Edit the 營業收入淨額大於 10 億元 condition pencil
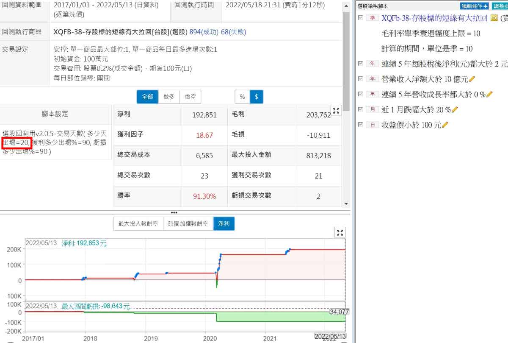Image resolution: width=508 pixels, height=343 pixels. [x=472, y=79]
